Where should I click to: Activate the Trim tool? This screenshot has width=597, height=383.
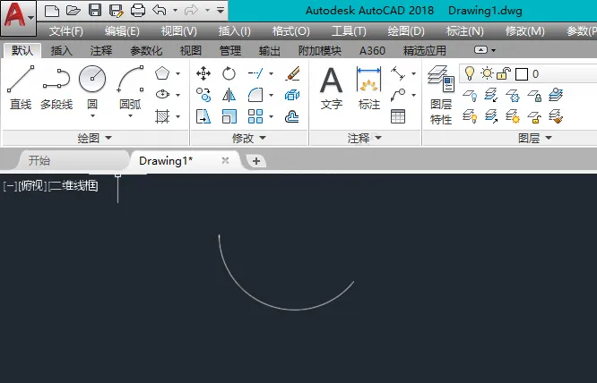[x=255, y=73]
